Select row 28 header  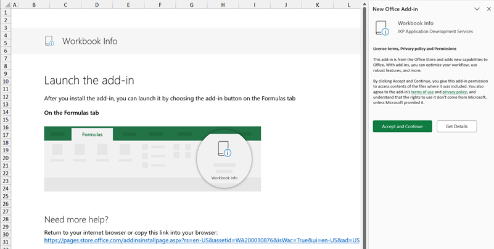[6, 219]
